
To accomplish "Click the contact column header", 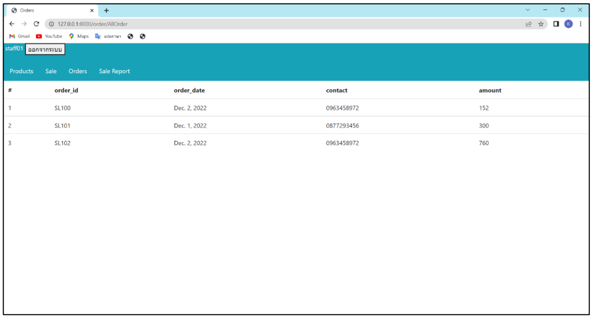I will tap(336, 90).
